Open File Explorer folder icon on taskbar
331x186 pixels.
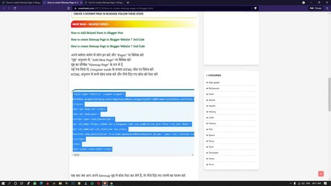pyautogui.click(x=61, y=183)
